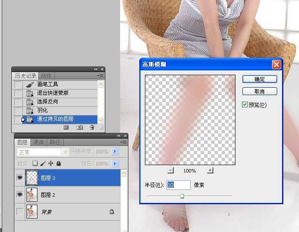Select 画笔工具 history state
Viewport: 299px width, 232px height.
point(60,84)
